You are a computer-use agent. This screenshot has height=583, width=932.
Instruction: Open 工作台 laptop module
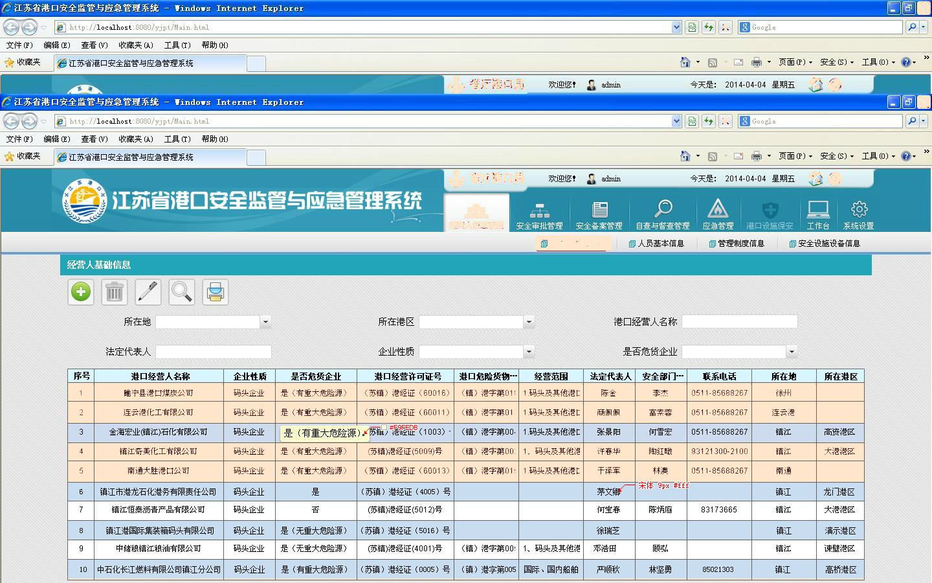point(818,214)
